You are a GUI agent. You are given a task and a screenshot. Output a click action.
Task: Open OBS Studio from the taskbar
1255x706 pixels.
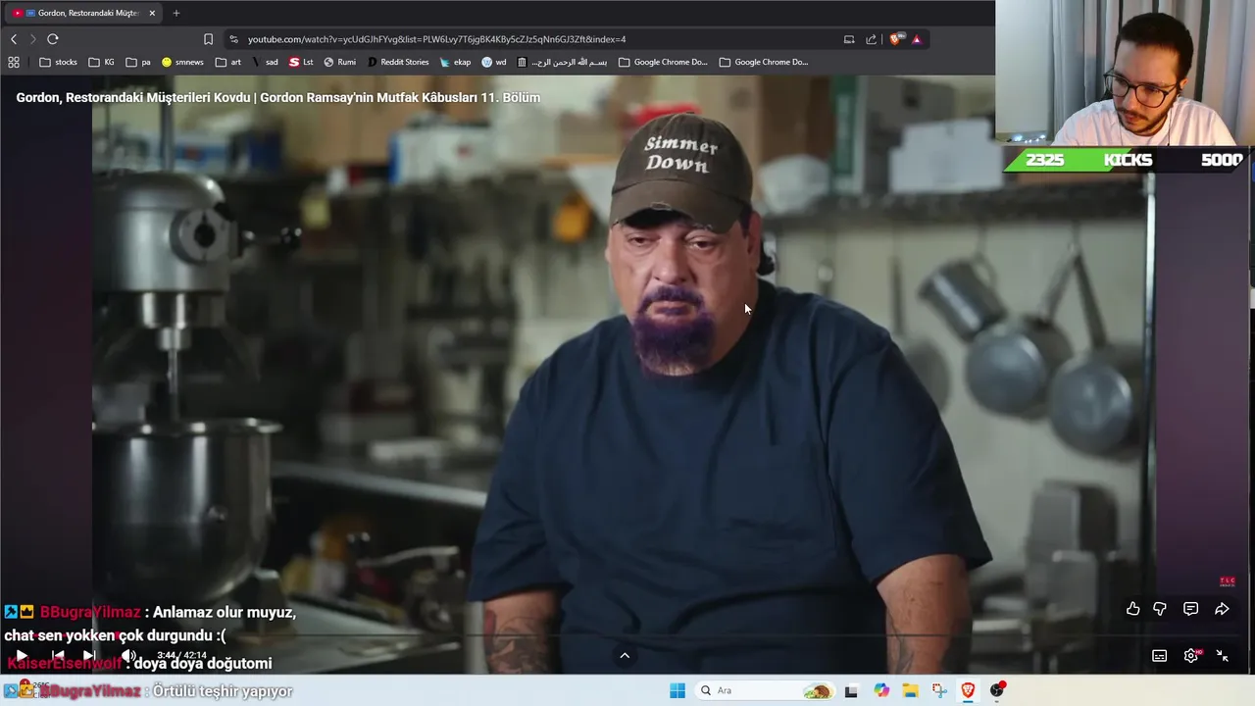997,690
